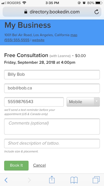The image size is (104, 186).
Task: Open the Mobile phone type dropdown
Action: click(x=83, y=102)
